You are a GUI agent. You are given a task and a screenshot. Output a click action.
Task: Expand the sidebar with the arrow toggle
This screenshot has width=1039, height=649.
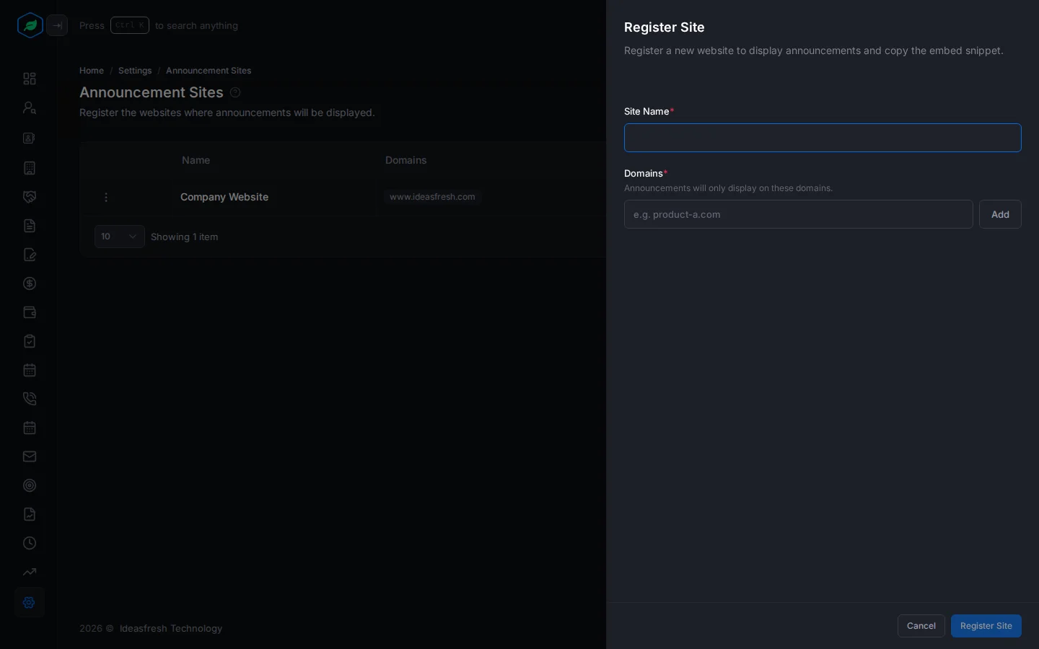click(57, 25)
